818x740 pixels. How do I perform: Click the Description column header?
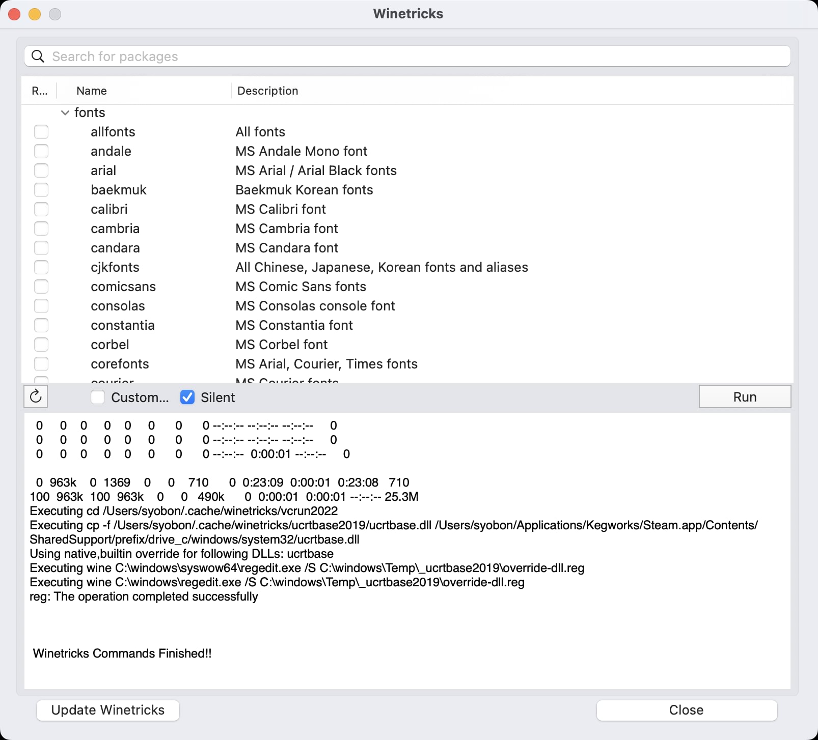pos(268,91)
